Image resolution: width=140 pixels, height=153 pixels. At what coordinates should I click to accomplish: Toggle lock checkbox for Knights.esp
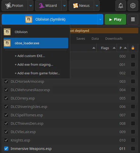[133, 140]
